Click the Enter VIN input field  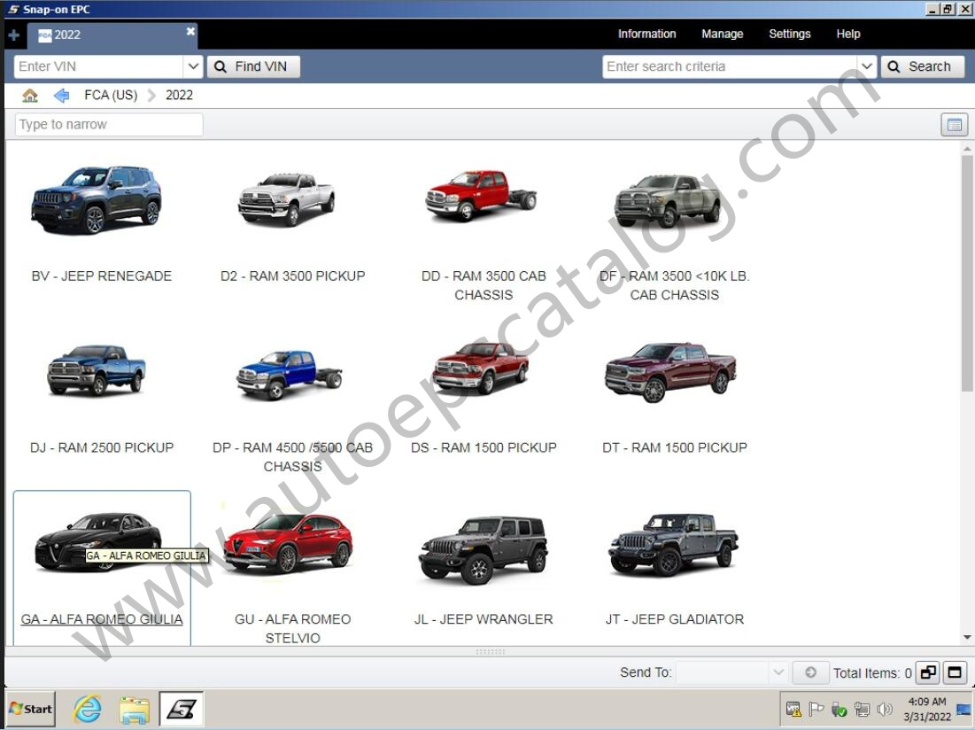98,66
